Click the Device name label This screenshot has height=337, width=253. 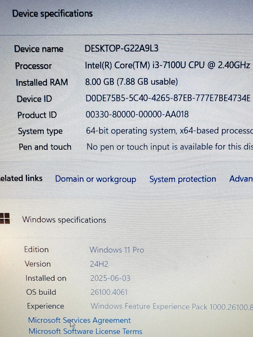(x=39, y=49)
